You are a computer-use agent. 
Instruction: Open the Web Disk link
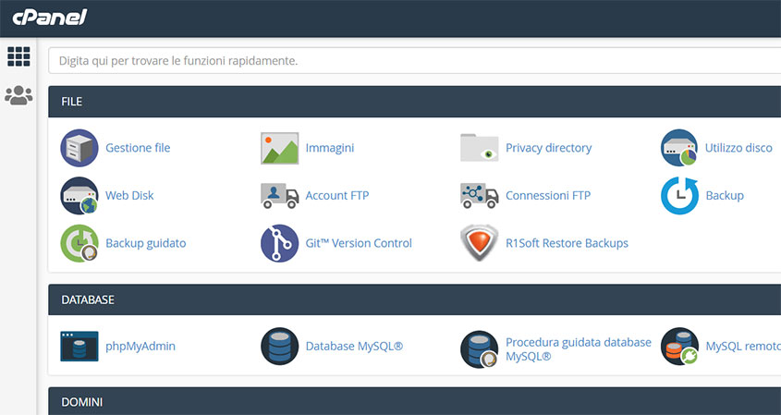(129, 196)
